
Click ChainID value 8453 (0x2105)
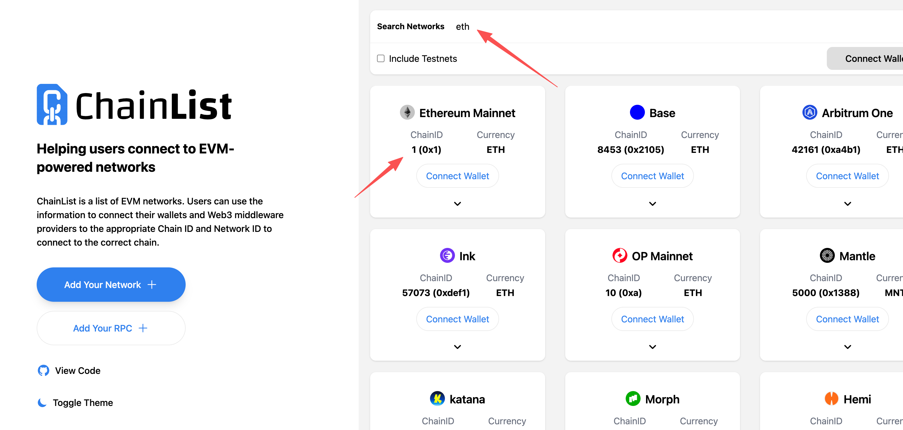(x=631, y=149)
